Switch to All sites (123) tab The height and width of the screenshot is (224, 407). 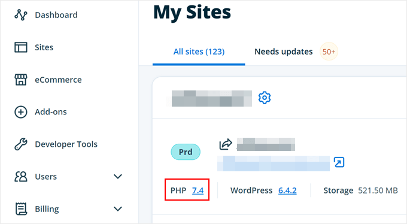point(199,52)
